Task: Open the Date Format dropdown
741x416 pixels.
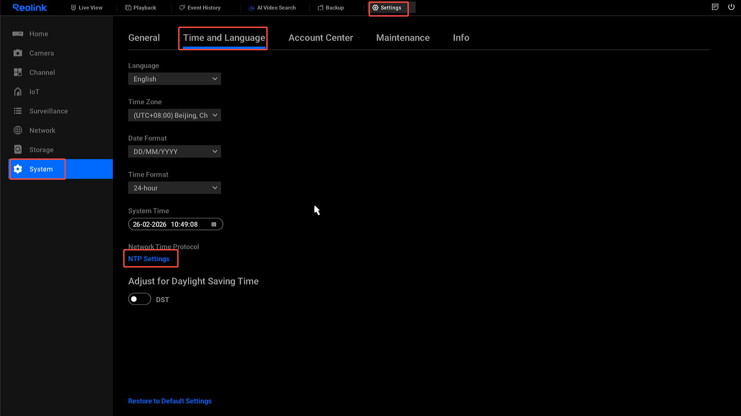Action: (x=174, y=151)
